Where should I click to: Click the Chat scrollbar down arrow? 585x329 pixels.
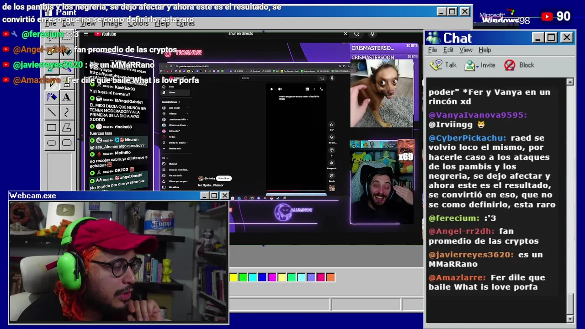(570, 319)
